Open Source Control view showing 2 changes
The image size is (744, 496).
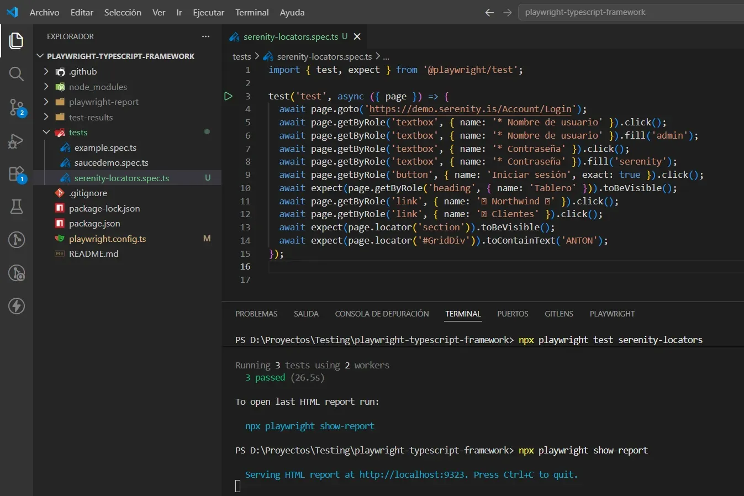[16, 108]
